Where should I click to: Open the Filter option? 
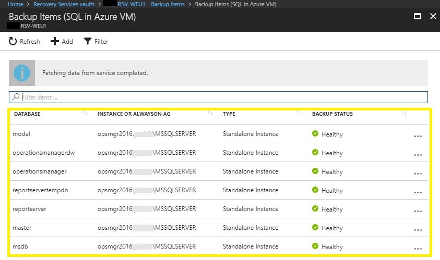click(x=96, y=42)
